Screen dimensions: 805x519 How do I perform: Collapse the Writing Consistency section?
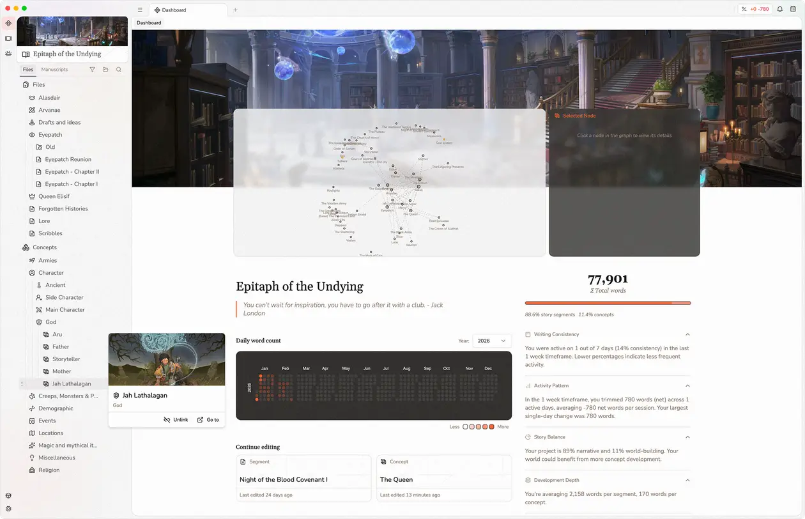click(x=687, y=334)
